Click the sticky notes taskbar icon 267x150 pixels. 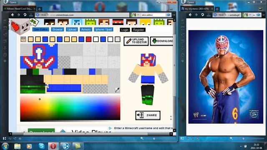(x=78, y=146)
